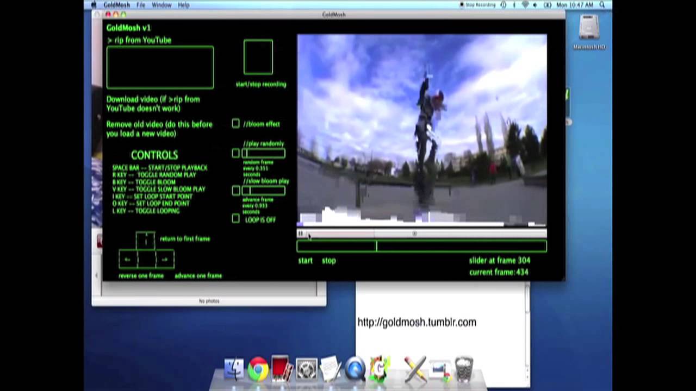Click the center key between the arrow keys
Image resolution: width=696 pixels, height=391 pixels.
[x=146, y=259]
